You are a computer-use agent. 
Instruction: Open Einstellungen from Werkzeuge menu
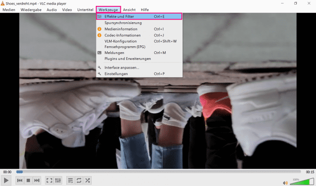click(x=116, y=73)
